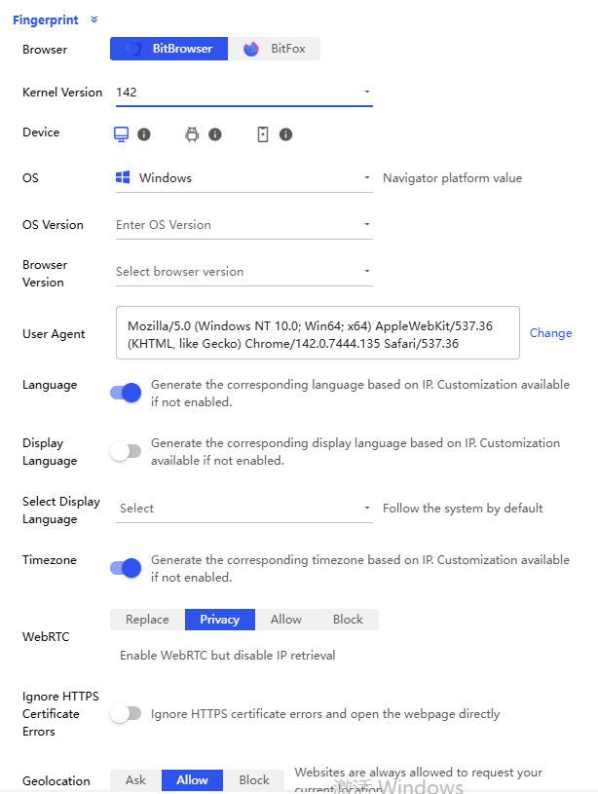
Task: Enable the Display Language toggle
Action: pos(126,451)
